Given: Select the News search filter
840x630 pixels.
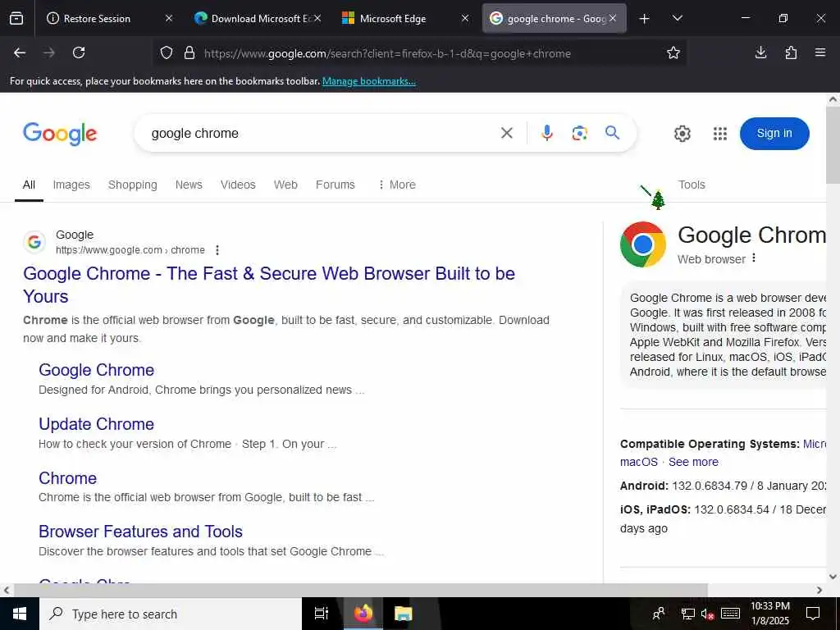Looking at the screenshot, I should [x=189, y=185].
